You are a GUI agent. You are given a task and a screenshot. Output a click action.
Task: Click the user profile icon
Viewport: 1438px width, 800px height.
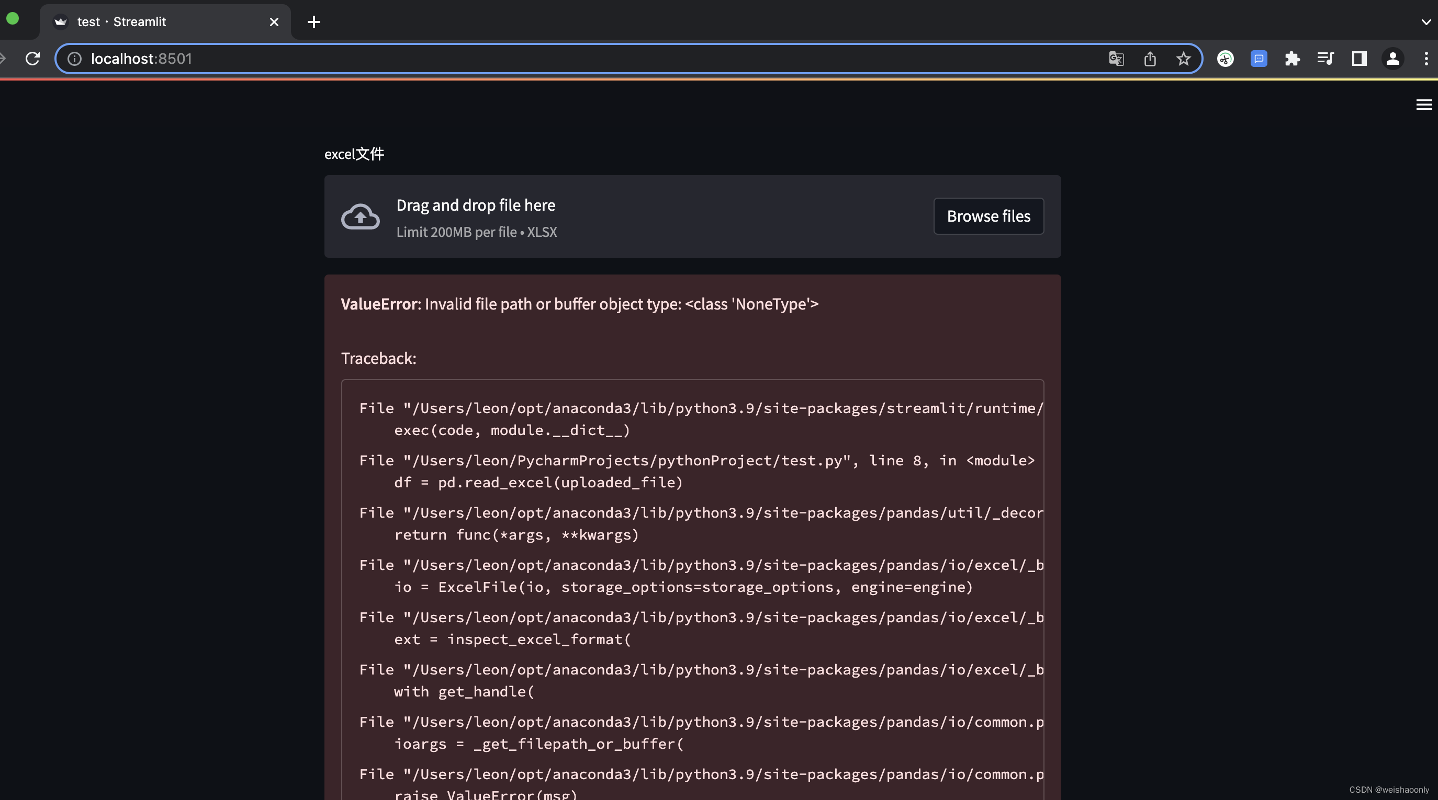click(1392, 57)
